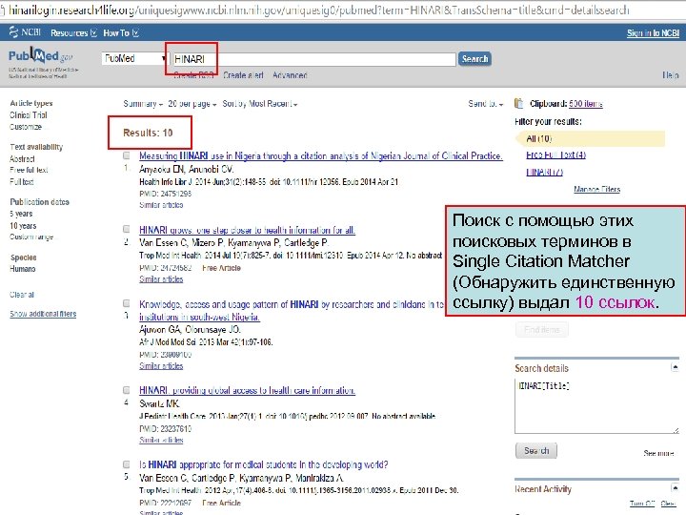Click Show additional filters
The image size is (686, 515).
click(x=43, y=314)
